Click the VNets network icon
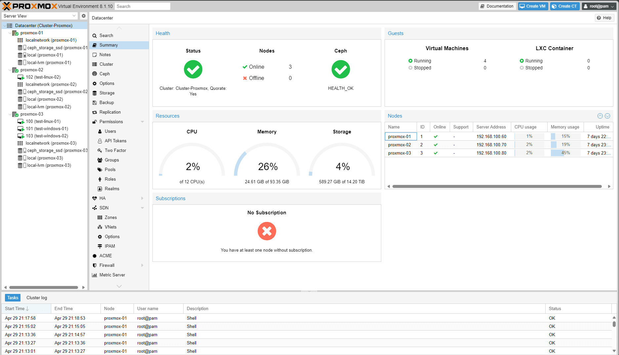The image size is (619, 355). [x=100, y=227]
